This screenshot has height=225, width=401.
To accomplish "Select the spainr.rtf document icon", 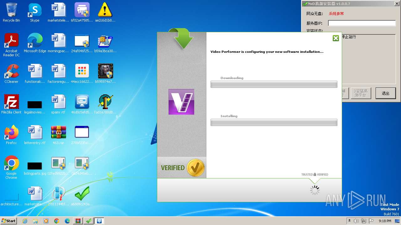I will (x=58, y=104).
